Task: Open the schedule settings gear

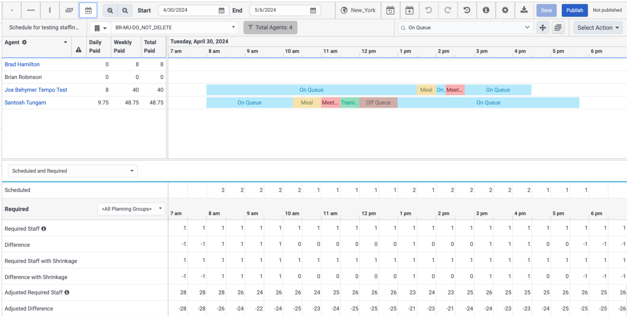Action: point(505,10)
